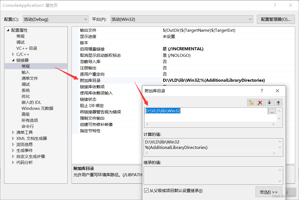This screenshot has height=200, width=299.
Task: Click horizontal scrollbar in directory edit list
Action: tap(210, 124)
